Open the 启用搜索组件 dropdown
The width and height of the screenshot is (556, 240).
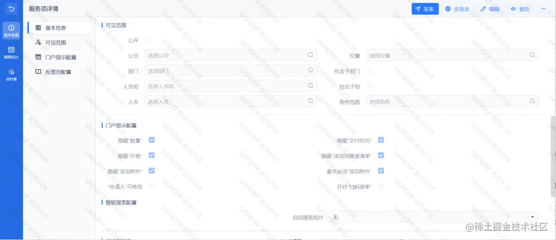coord(435,217)
